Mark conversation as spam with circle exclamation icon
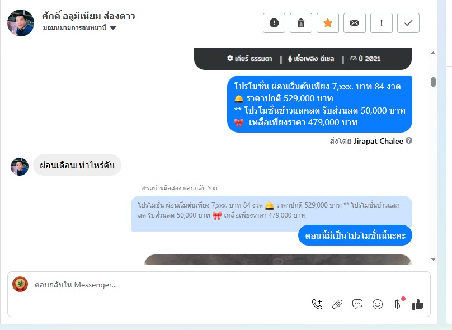The image size is (452, 330). [x=274, y=23]
